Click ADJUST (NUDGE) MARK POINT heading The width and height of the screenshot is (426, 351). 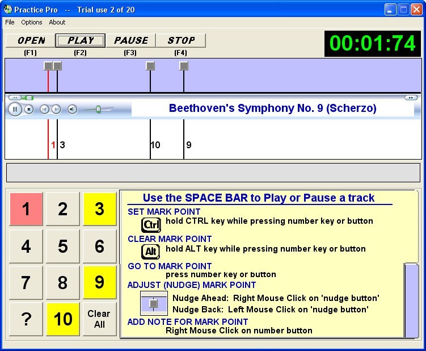coord(192,285)
